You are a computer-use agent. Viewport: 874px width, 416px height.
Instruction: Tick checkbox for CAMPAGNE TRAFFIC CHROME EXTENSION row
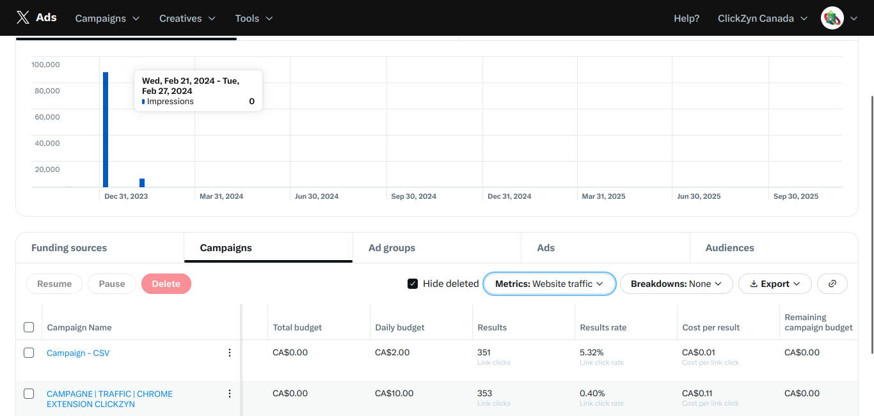[x=29, y=394]
